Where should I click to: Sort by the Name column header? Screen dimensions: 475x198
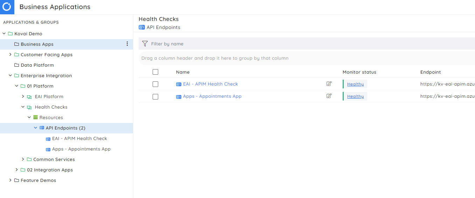pos(183,72)
